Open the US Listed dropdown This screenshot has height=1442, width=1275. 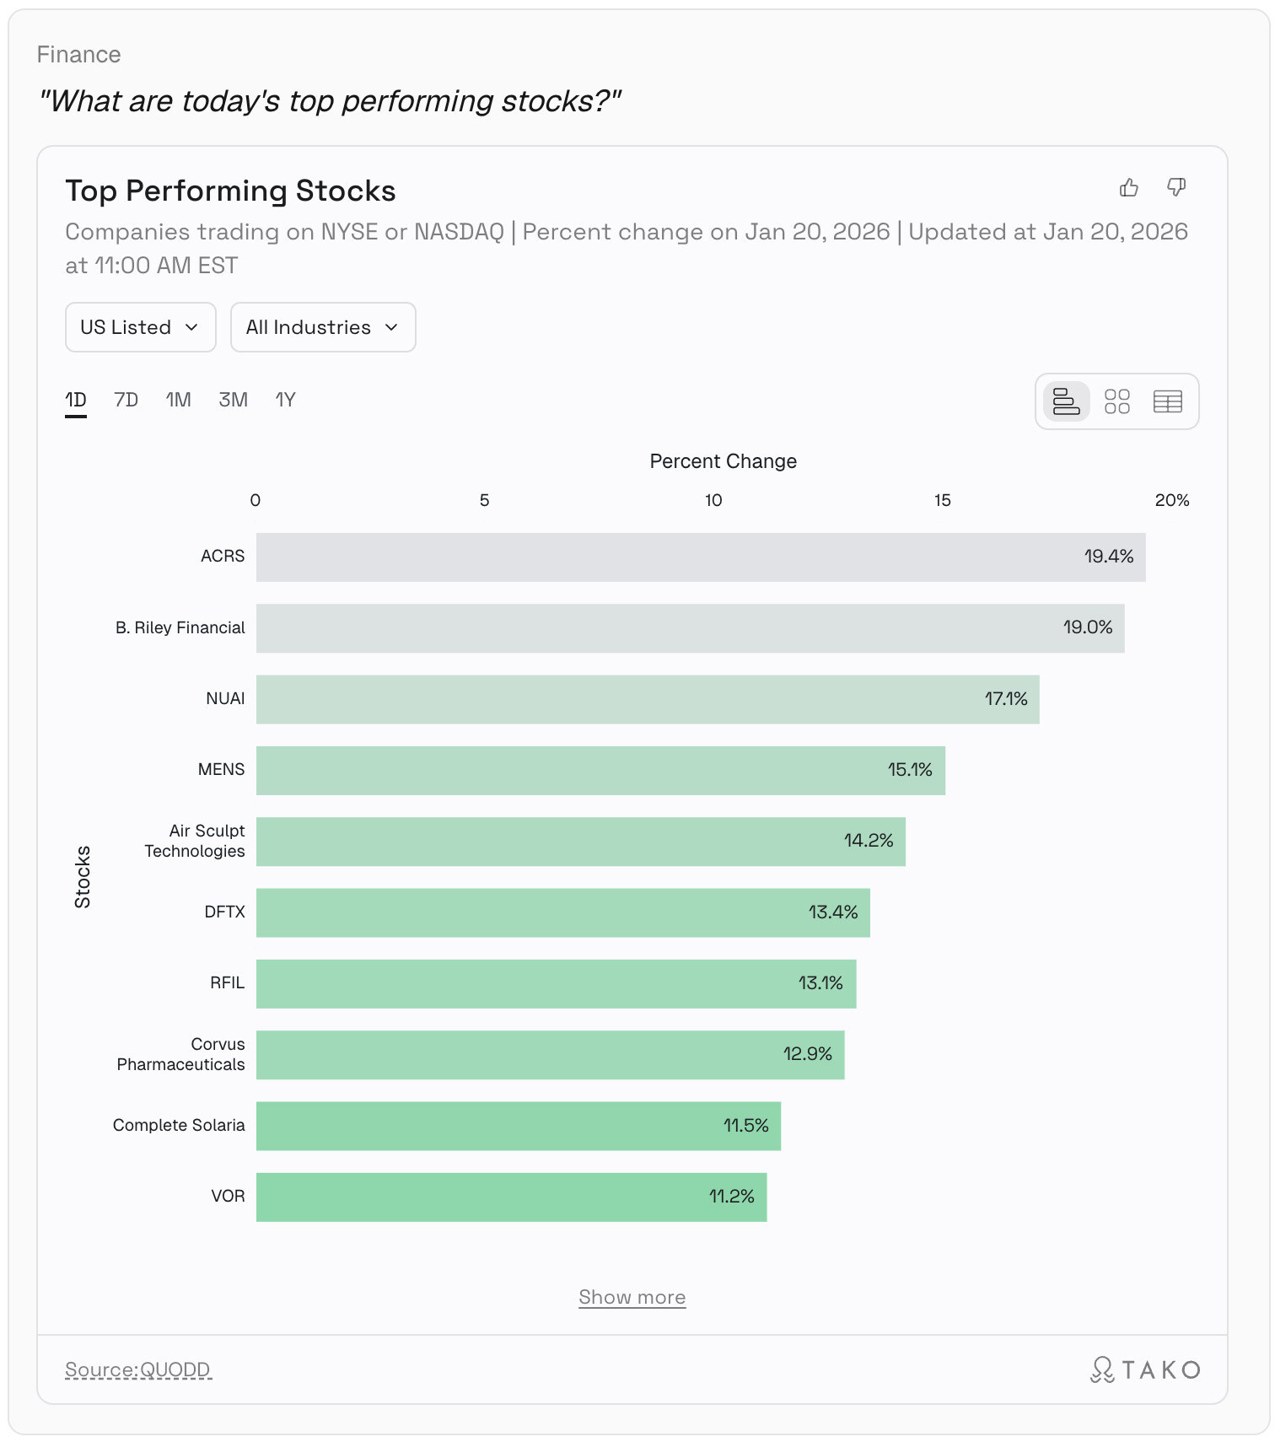[140, 327]
